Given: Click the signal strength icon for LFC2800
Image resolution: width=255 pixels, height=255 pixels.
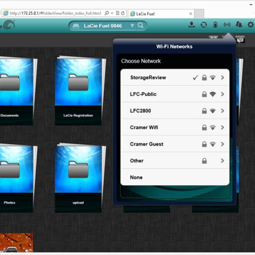Looking at the screenshot, I should [213, 111].
